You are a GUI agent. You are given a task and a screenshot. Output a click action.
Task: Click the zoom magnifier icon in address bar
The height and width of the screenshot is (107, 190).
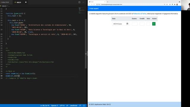164,4
